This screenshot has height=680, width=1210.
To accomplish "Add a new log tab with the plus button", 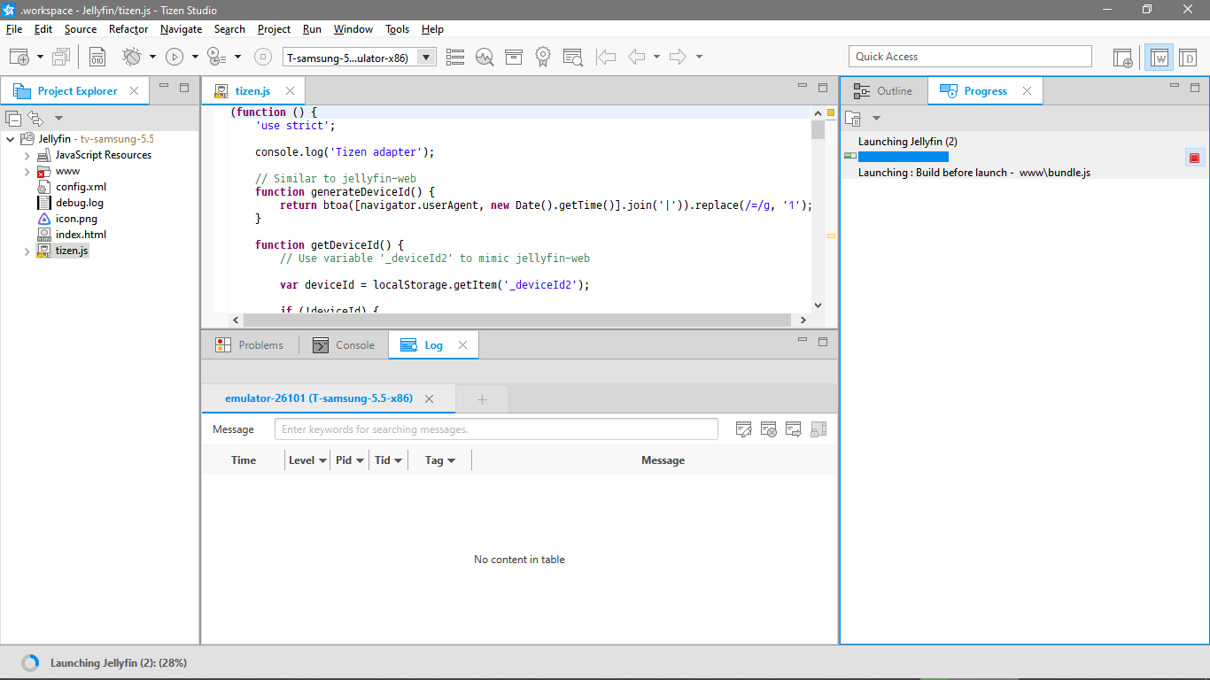I will click(481, 398).
